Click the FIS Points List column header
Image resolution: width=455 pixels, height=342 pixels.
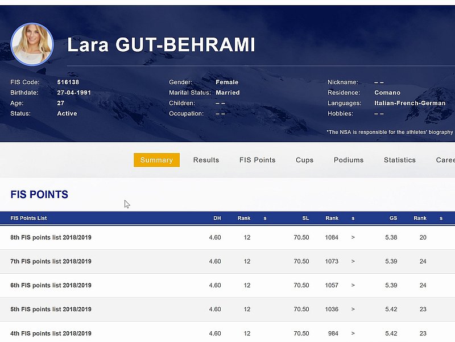tap(28, 219)
